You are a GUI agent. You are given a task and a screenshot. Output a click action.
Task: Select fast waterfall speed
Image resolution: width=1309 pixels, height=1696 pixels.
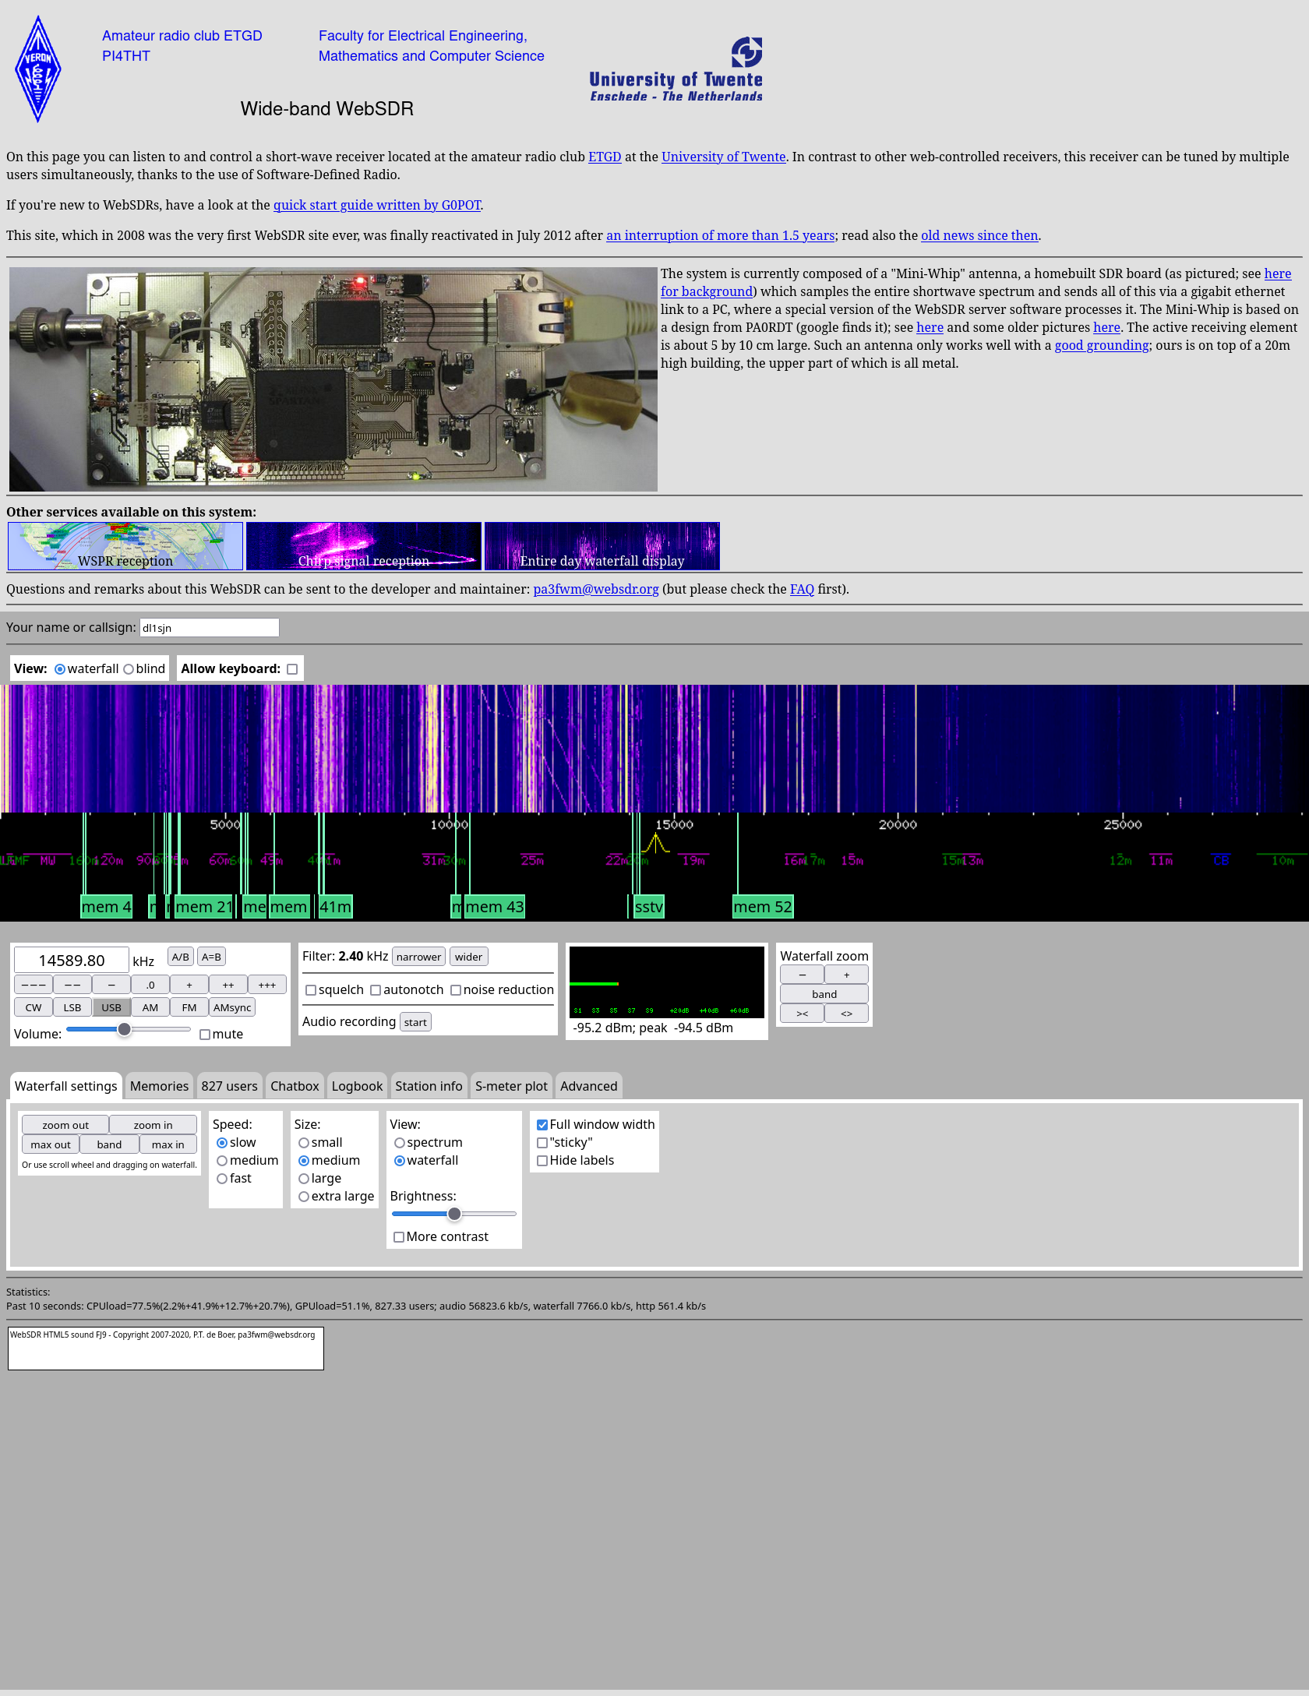click(222, 1179)
